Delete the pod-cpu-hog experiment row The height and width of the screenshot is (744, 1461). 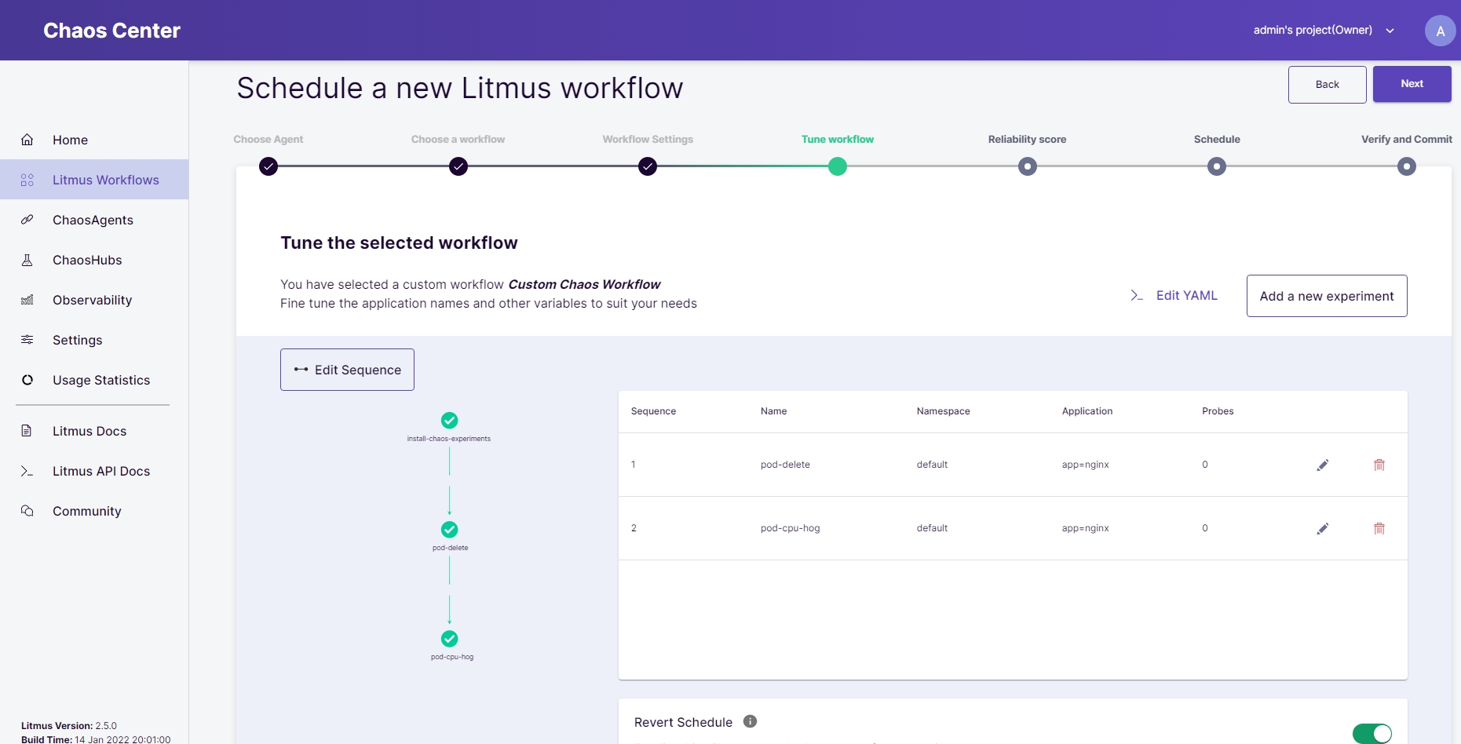pos(1379,528)
